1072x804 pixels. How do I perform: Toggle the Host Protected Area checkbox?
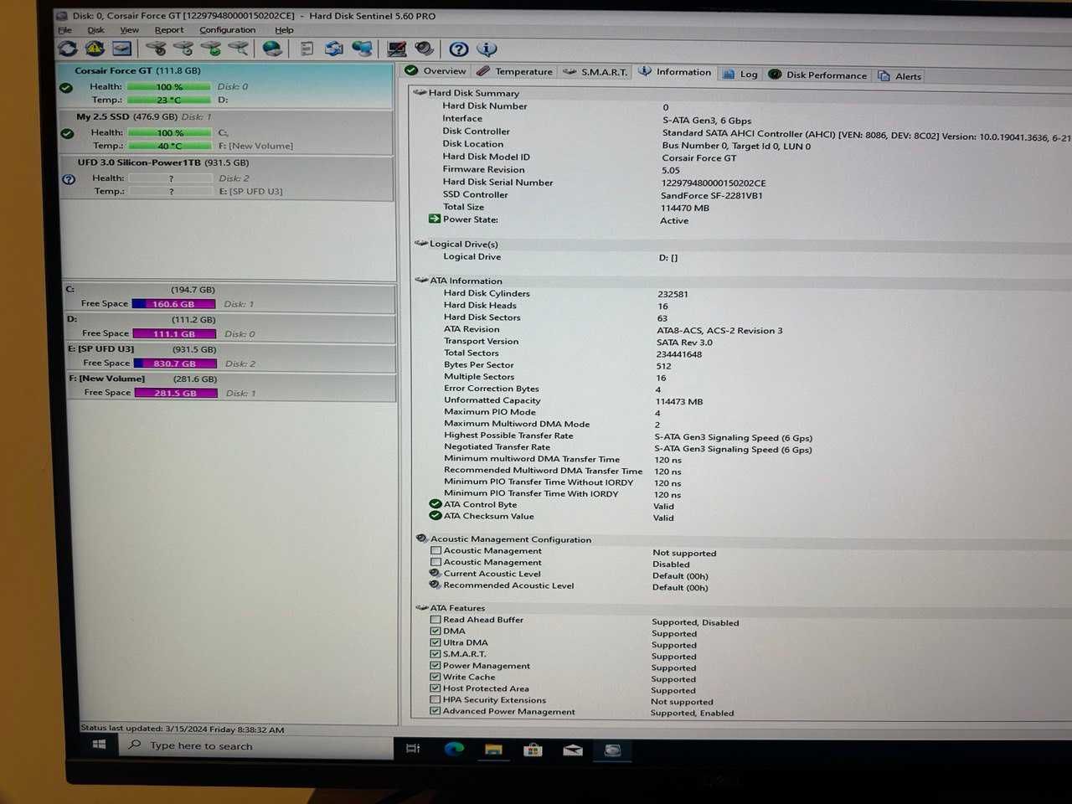(435, 688)
